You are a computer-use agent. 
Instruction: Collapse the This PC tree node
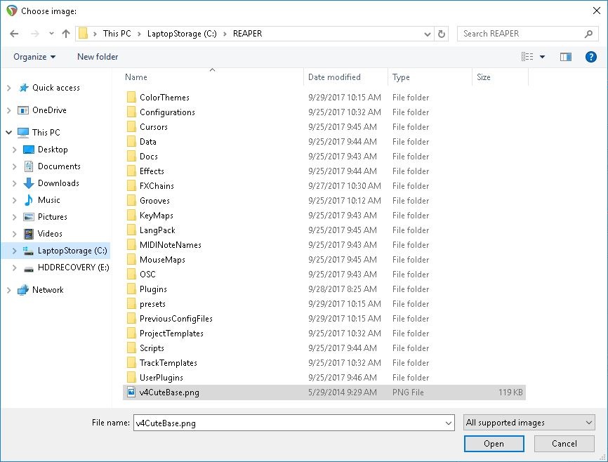[x=8, y=132]
